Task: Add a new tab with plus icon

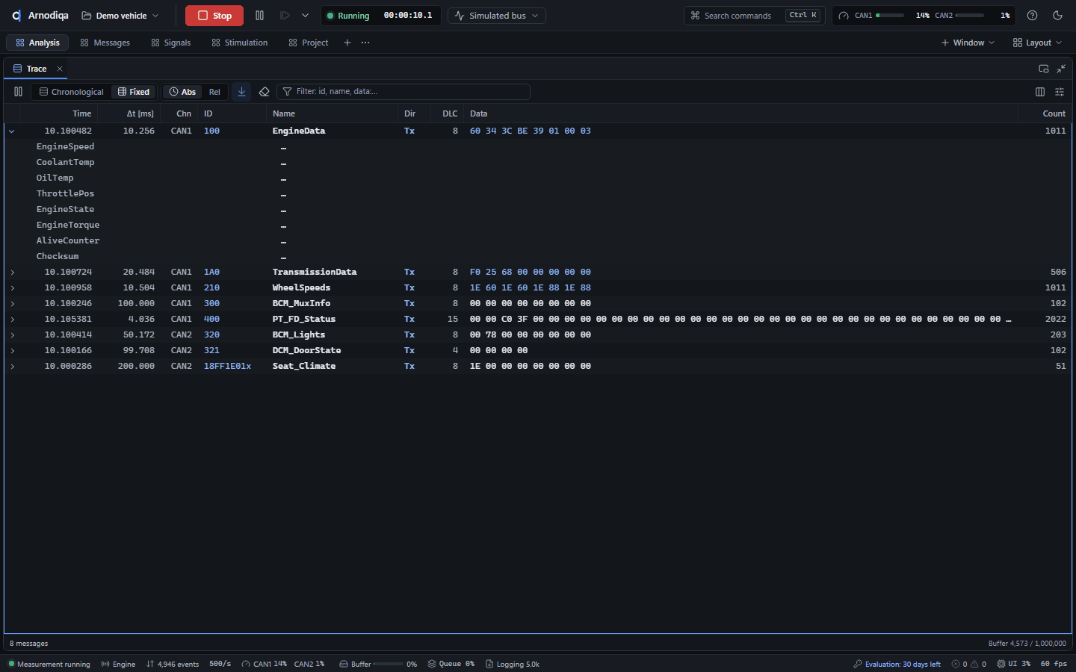Action: [347, 43]
